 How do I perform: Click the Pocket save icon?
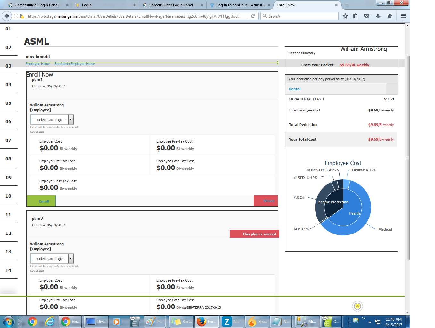[x=367, y=16]
